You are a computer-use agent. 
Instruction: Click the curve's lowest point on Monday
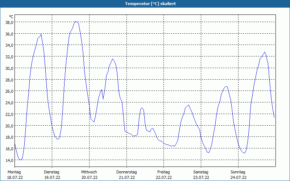[21, 160]
